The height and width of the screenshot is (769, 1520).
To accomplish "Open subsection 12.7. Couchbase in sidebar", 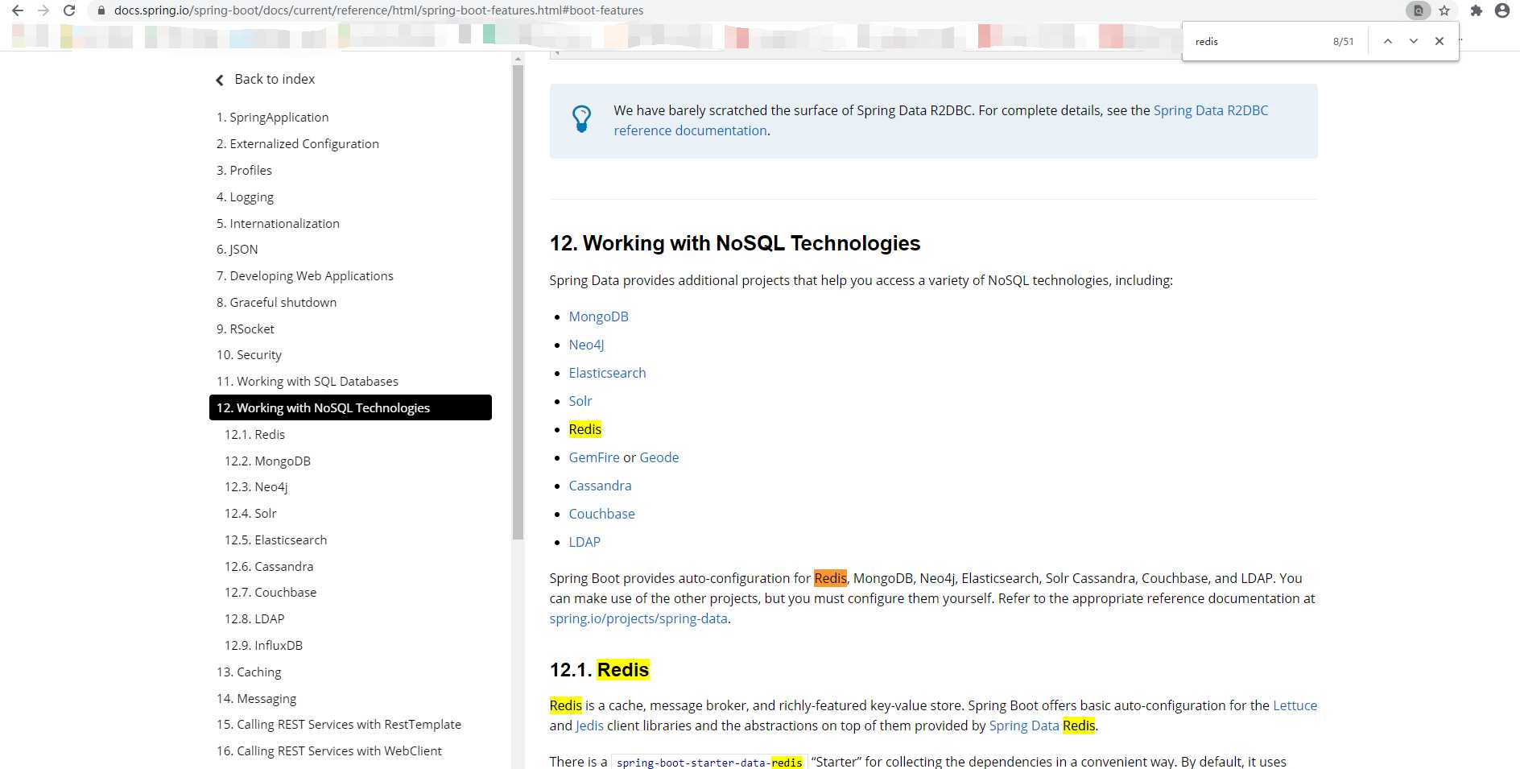I will 271,593.
